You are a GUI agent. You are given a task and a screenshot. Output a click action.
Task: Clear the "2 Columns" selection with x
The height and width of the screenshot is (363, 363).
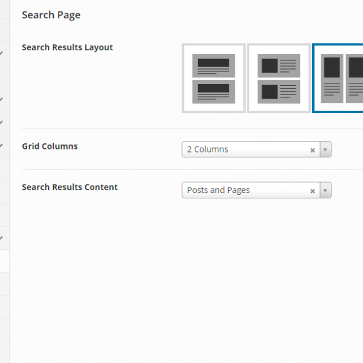point(313,150)
